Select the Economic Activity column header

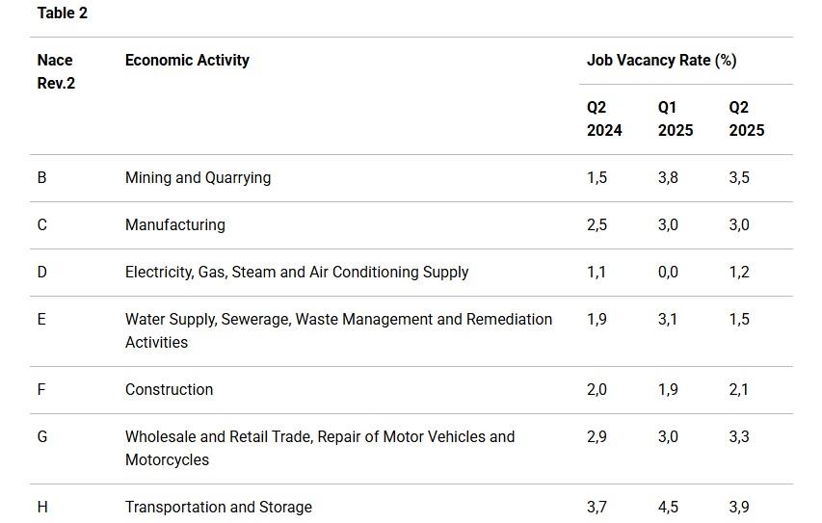click(187, 60)
